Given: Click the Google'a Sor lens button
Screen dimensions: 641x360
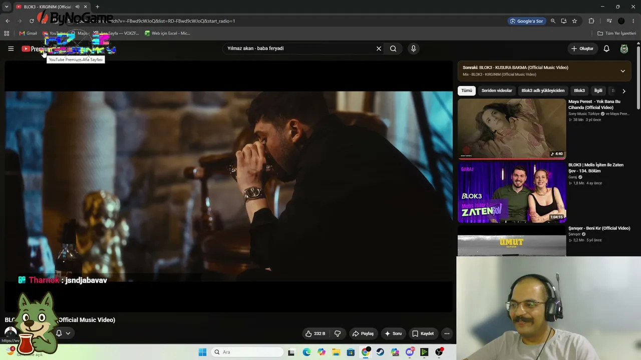Looking at the screenshot, I should point(526,21).
